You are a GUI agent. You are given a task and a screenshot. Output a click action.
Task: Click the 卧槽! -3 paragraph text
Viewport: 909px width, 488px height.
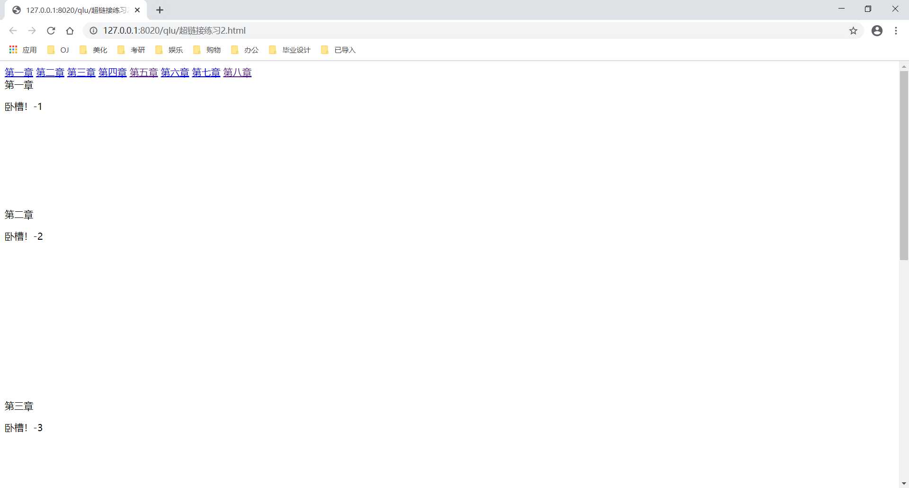24,428
